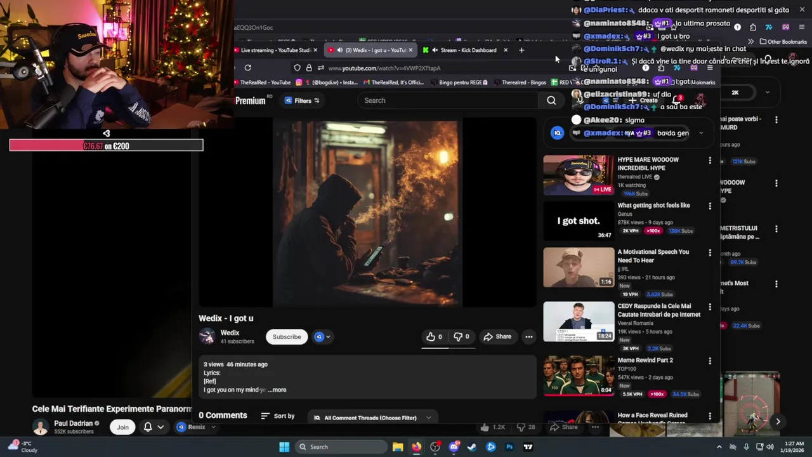The width and height of the screenshot is (812, 457).
Task: Open File Explorer from the taskbar
Action: [x=398, y=447]
